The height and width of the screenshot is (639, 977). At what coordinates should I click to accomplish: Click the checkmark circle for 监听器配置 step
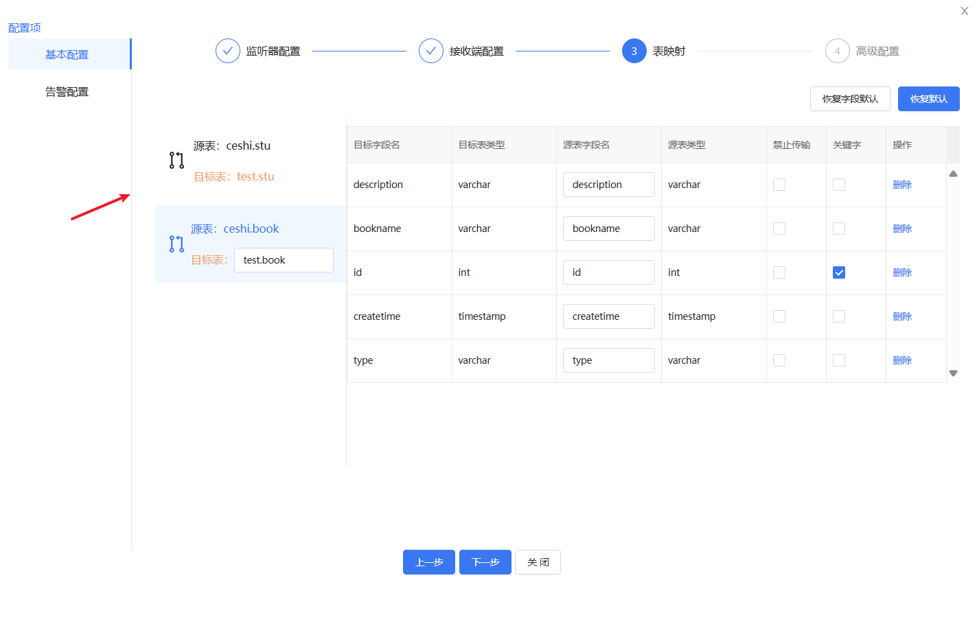pyautogui.click(x=227, y=51)
